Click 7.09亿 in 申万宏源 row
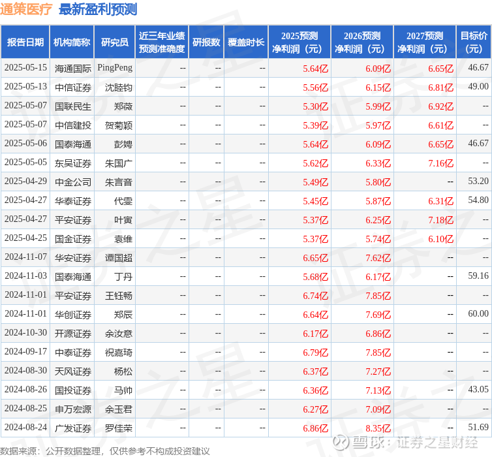This screenshot has width=492, height=457. coord(378,409)
